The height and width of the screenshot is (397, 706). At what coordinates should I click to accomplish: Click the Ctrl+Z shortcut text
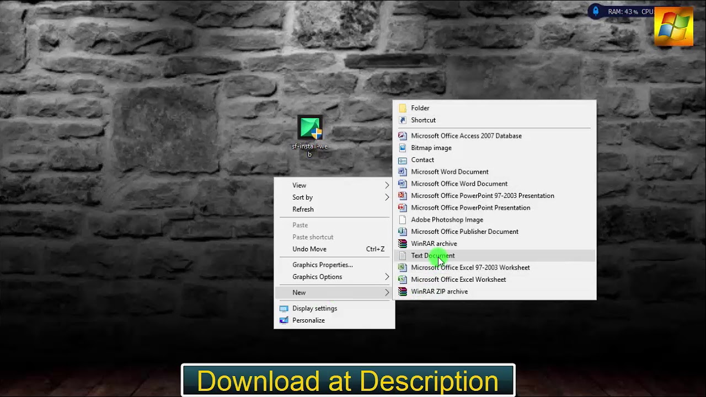pos(375,249)
